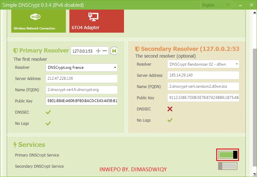
Task: Click the Secondary Resolver heading
Action: pyautogui.click(x=190, y=49)
